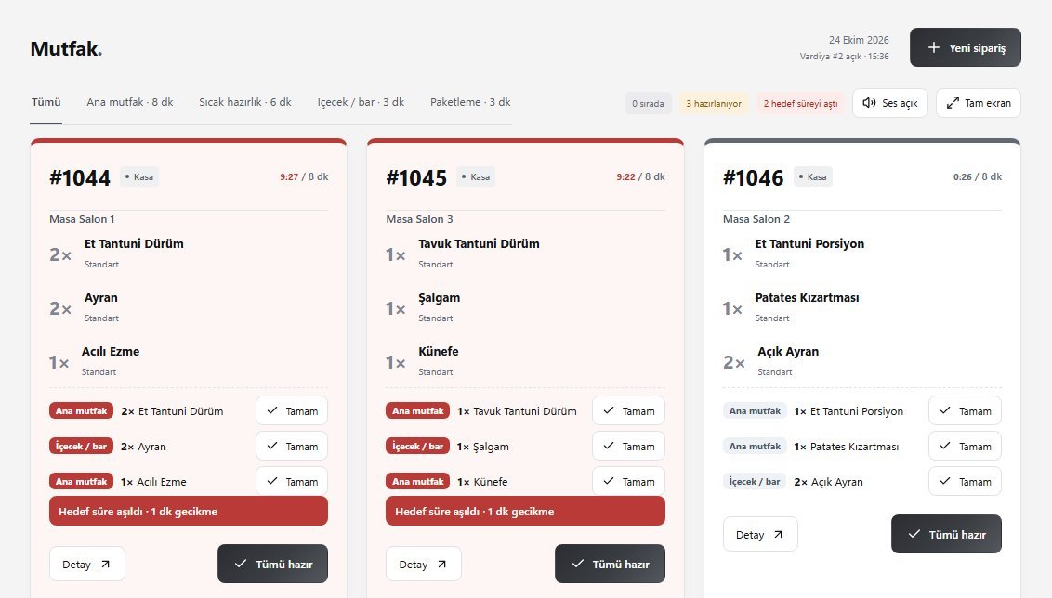
Task: Switch to Sıcak hazırlık · 6 dk tab
Action: pos(245,102)
